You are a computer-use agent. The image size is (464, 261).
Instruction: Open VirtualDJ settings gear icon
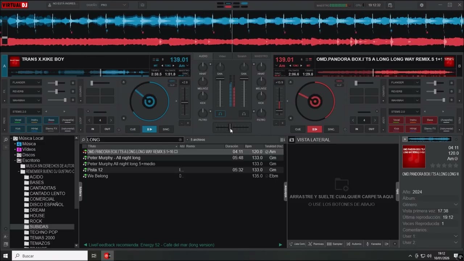coord(422,5)
